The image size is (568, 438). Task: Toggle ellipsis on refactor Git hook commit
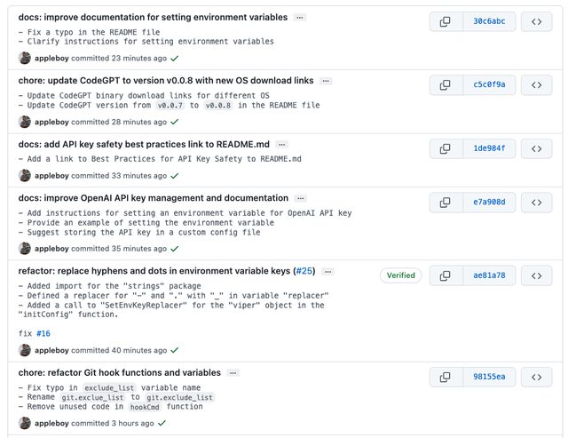click(x=233, y=373)
